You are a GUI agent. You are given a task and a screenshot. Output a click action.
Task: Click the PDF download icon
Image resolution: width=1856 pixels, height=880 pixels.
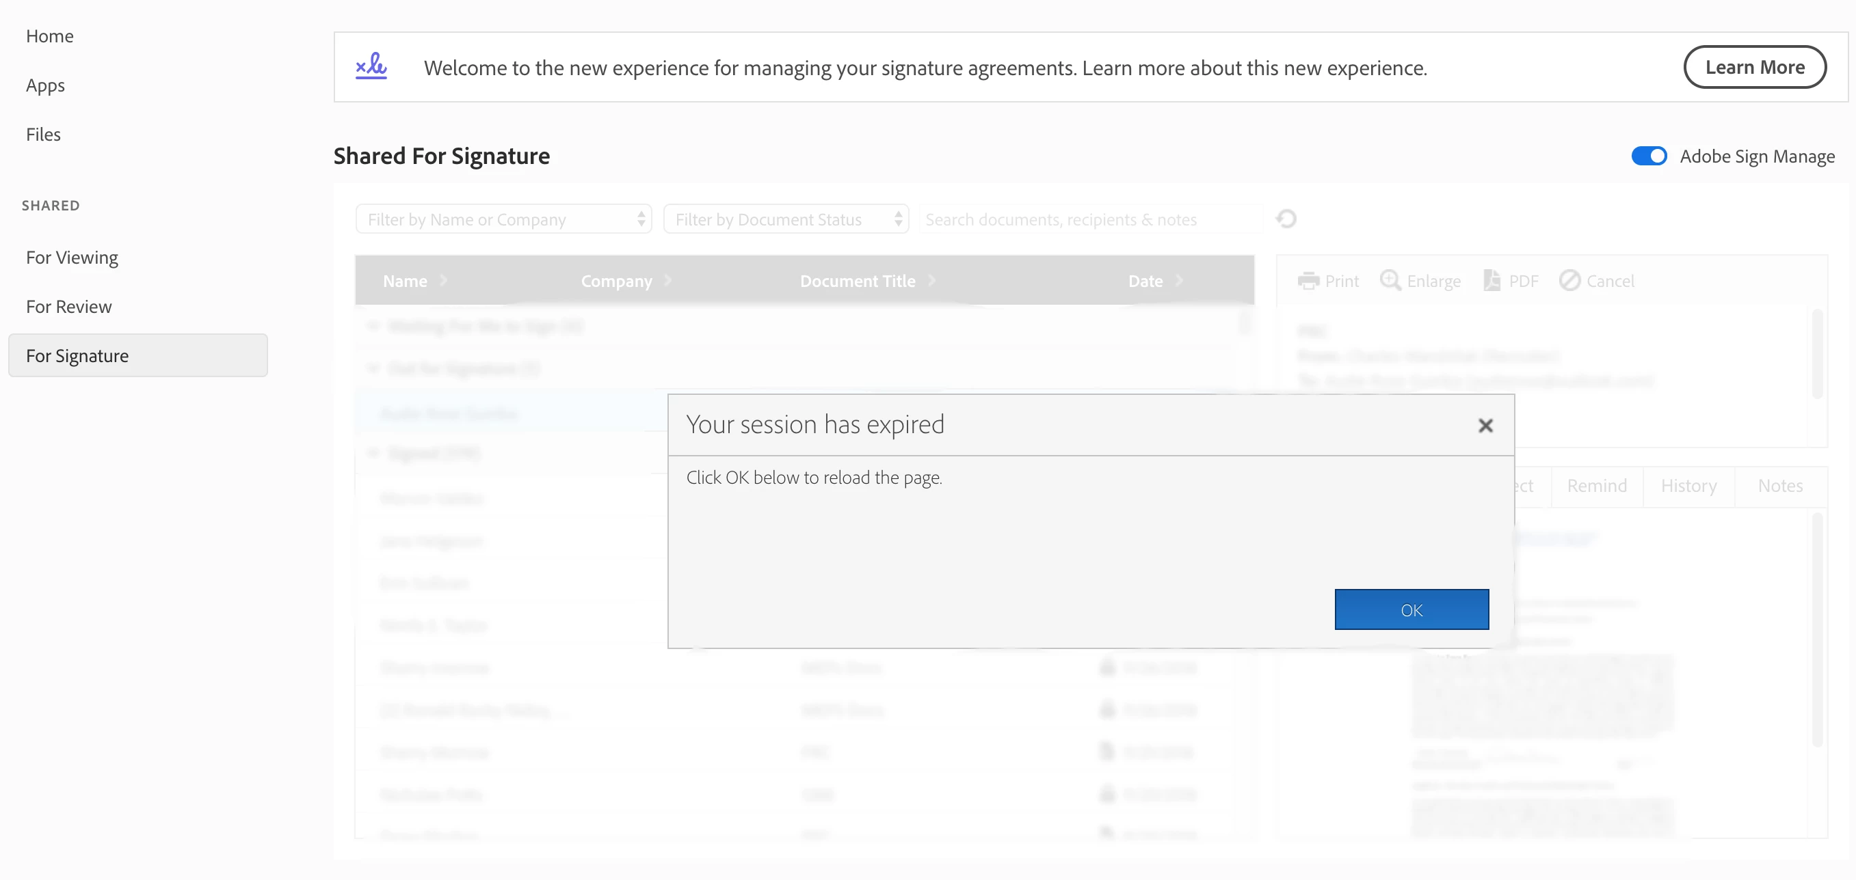pyautogui.click(x=1492, y=281)
